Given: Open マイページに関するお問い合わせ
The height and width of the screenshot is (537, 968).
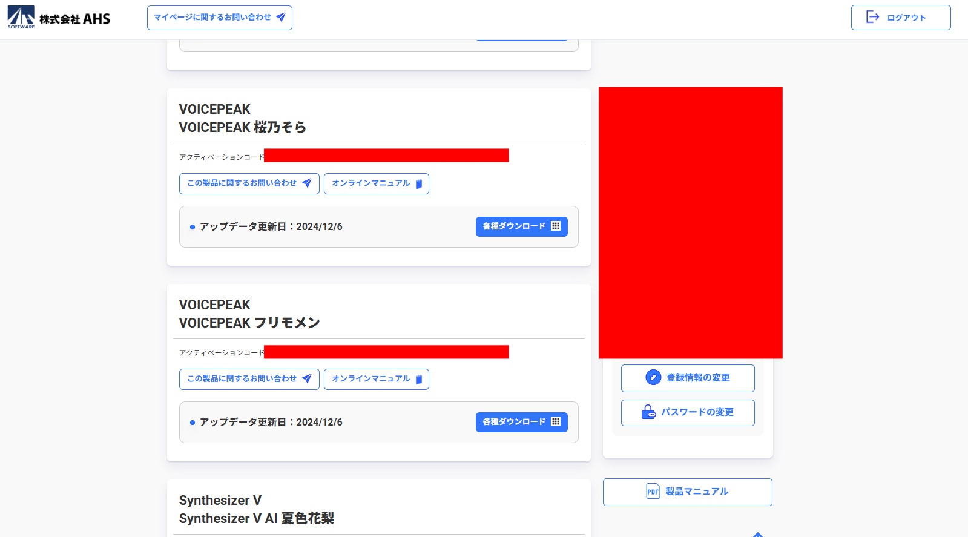Looking at the screenshot, I should pos(219,18).
